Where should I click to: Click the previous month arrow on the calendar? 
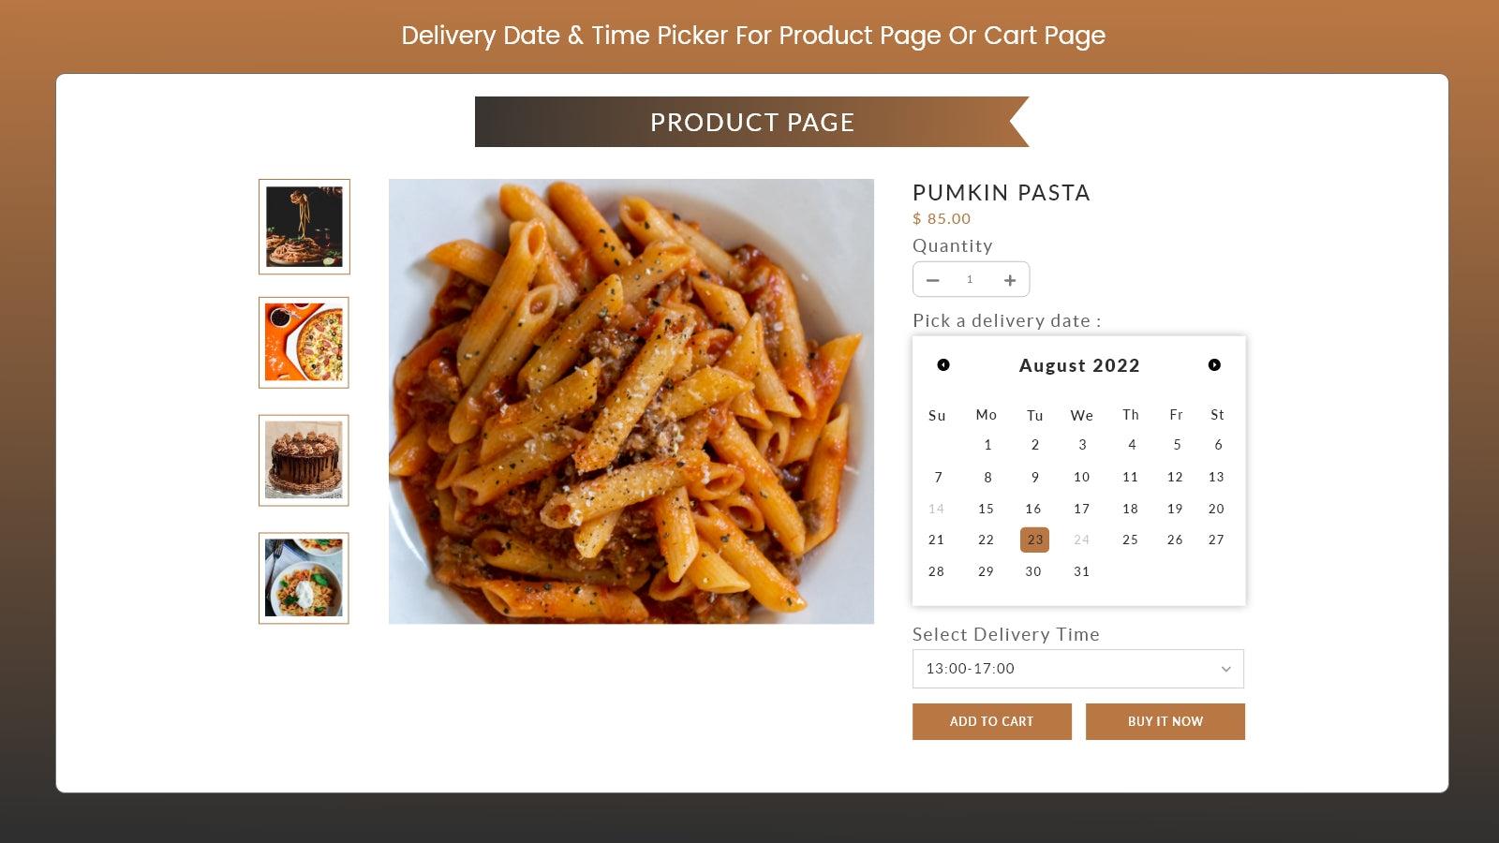click(x=942, y=366)
